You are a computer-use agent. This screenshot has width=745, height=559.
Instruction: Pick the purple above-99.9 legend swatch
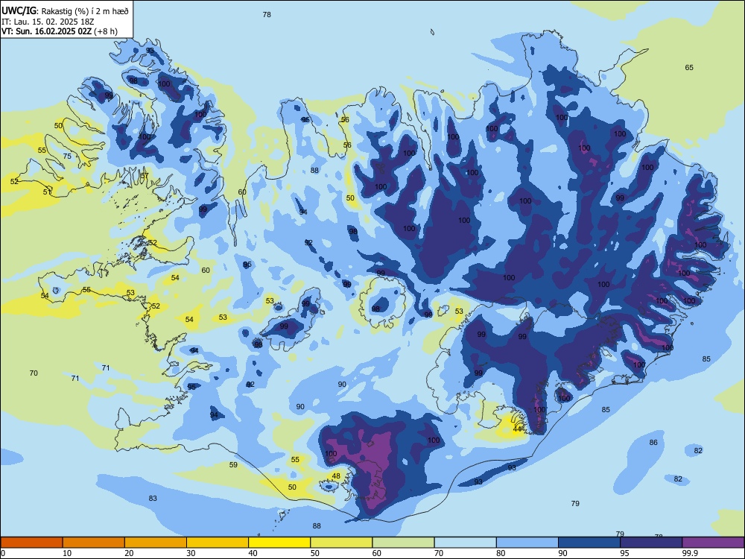point(713,543)
